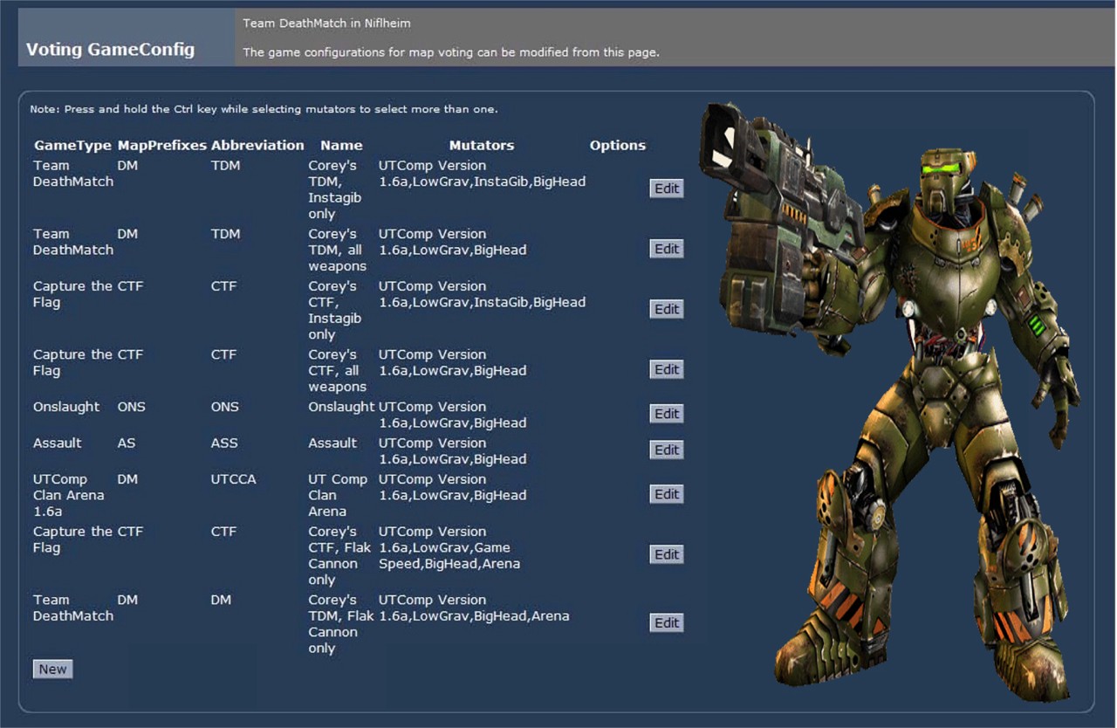1117x728 pixels.
Task: Click Edit for Corey's CTF, all weapons
Action: click(667, 369)
